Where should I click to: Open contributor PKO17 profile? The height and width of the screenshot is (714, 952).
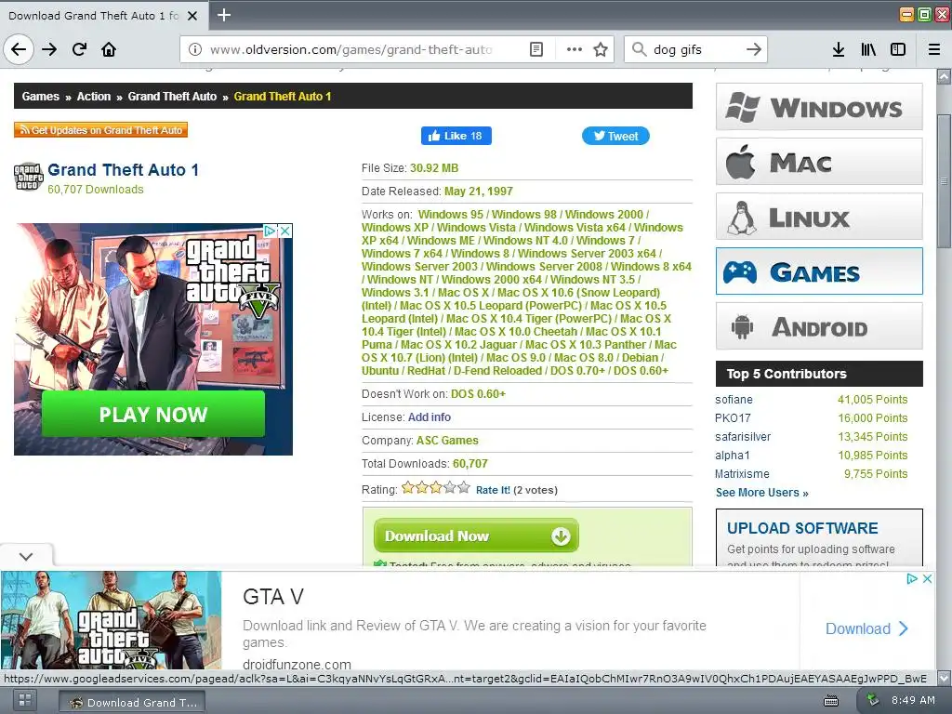point(733,418)
